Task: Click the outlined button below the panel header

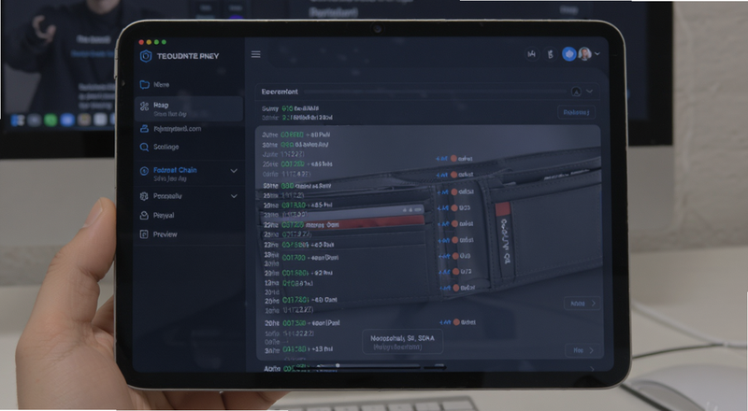Action: (x=576, y=112)
